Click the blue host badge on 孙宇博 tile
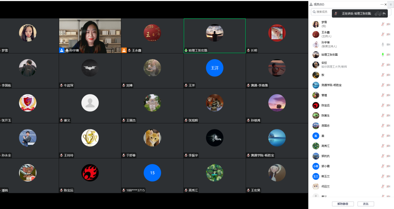 pos(62,50)
